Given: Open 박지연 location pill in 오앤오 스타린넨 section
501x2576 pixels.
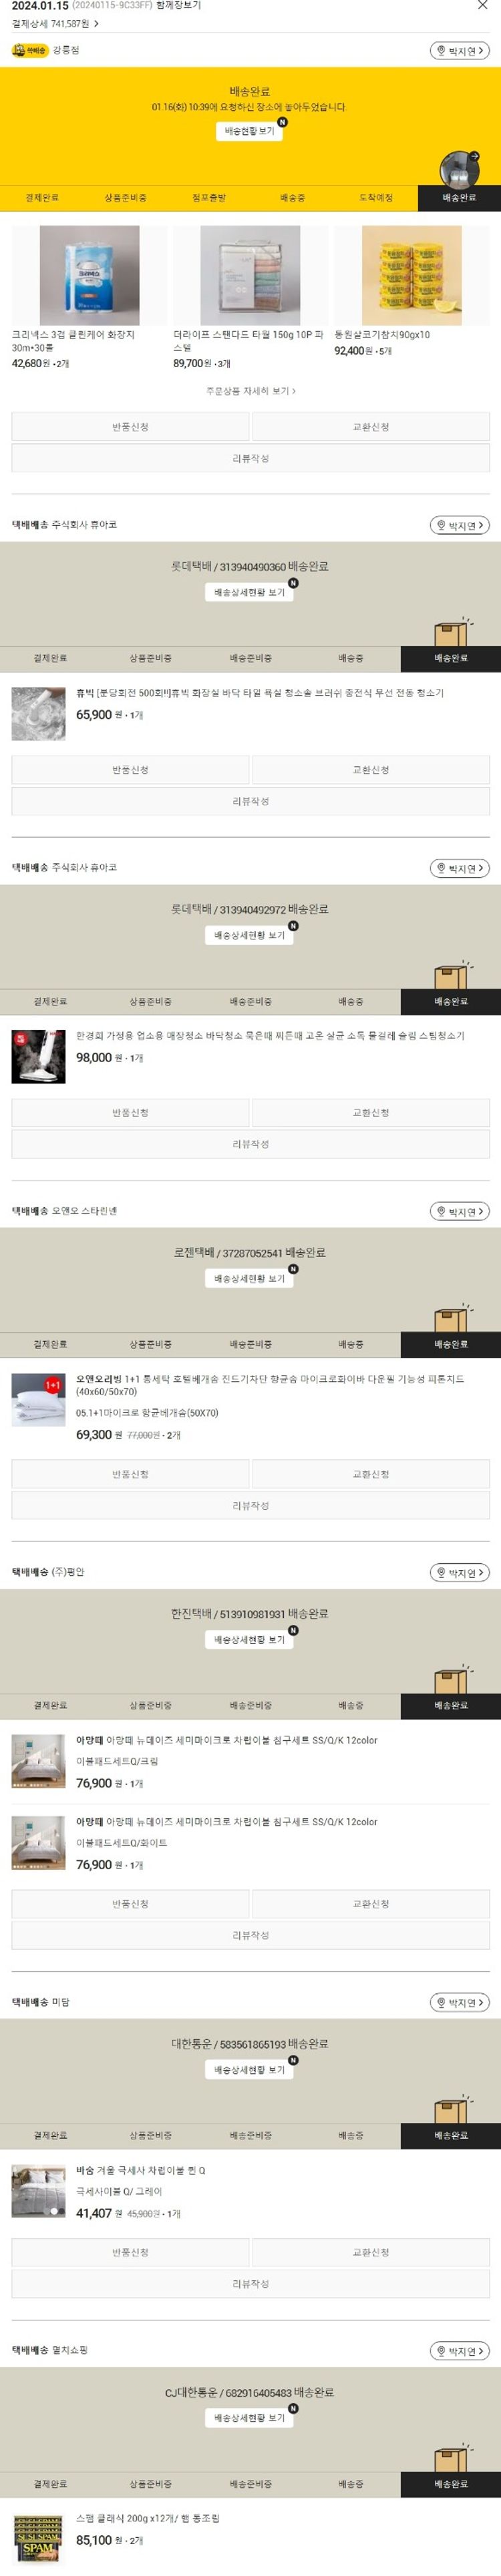Looking at the screenshot, I should click(460, 1211).
